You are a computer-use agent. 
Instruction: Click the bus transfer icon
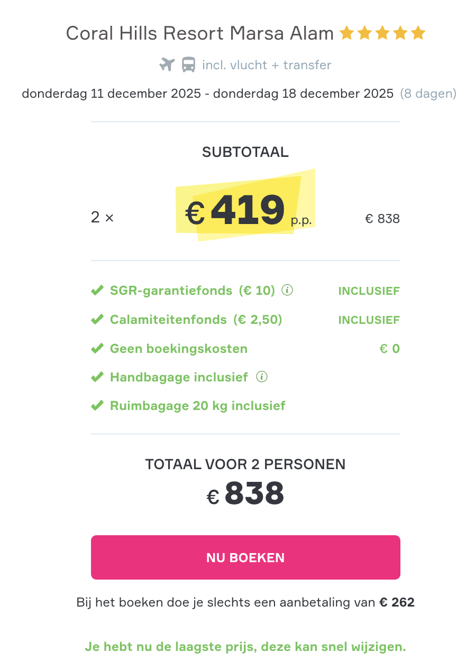(x=188, y=65)
